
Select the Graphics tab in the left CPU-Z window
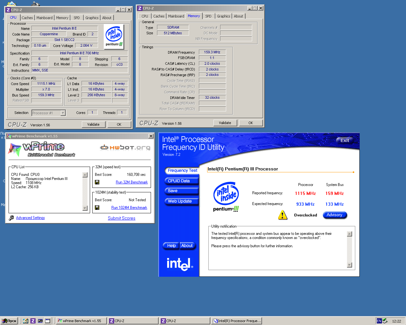point(92,18)
